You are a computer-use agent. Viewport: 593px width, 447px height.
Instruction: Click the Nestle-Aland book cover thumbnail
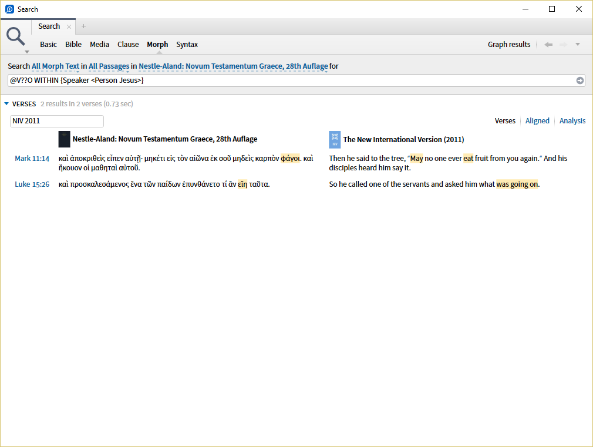(65, 139)
